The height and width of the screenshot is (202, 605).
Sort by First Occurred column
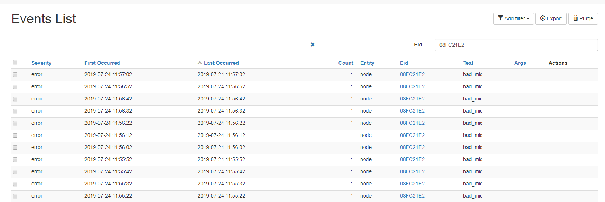pyautogui.click(x=102, y=63)
